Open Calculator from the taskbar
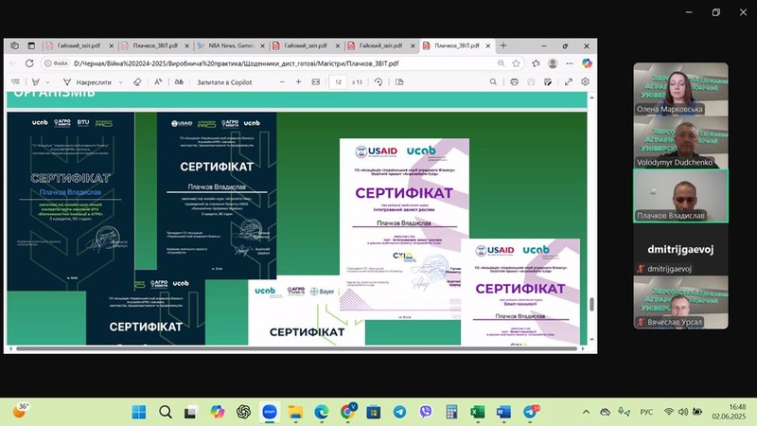The width and height of the screenshot is (757, 426). point(451,412)
